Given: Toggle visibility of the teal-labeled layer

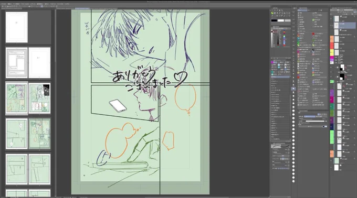Looking at the screenshot, I should click(x=331, y=106).
